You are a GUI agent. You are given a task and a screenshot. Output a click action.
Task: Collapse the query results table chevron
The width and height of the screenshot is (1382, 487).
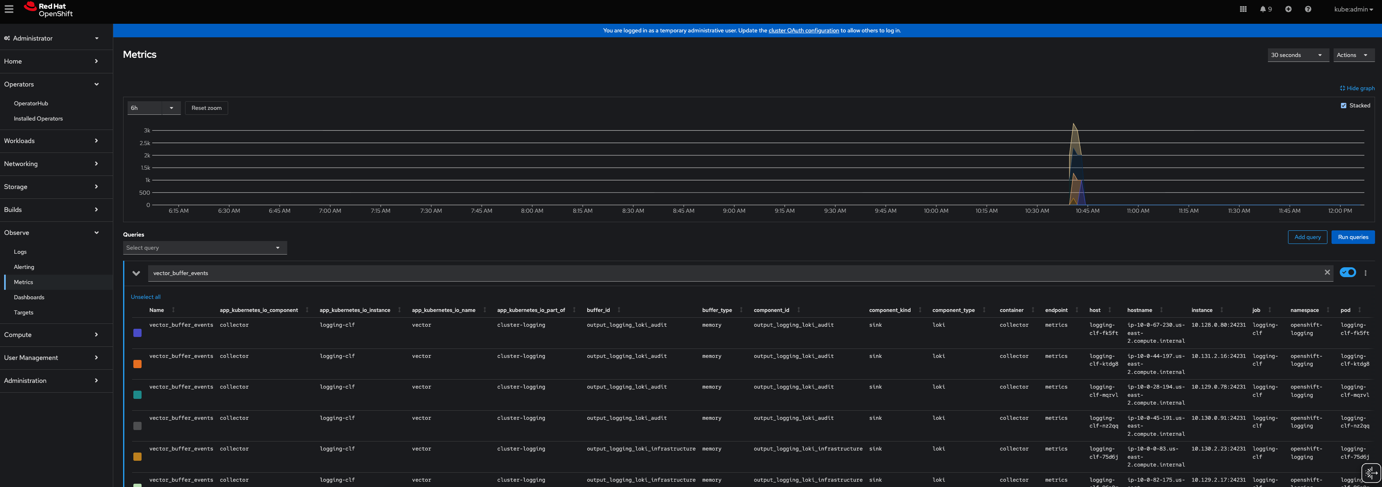[x=136, y=273]
